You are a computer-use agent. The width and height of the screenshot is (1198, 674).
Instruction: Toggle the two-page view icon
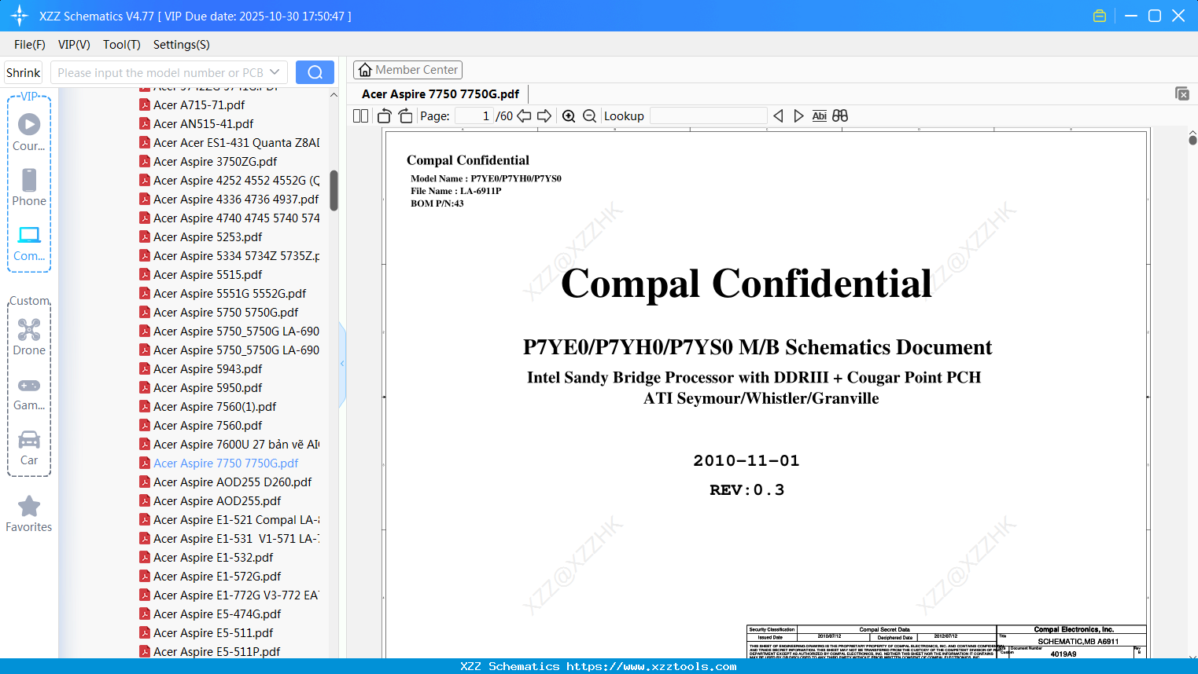click(x=361, y=116)
